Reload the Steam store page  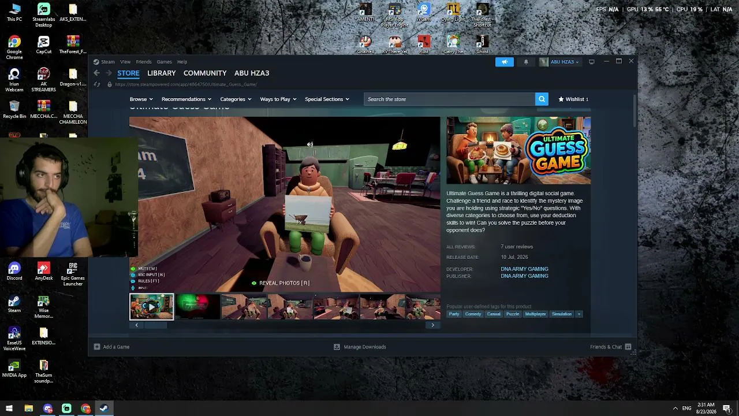(97, 84)
